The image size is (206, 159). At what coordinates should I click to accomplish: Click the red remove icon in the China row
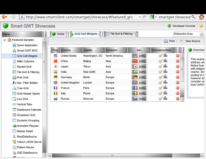(178, 61)
